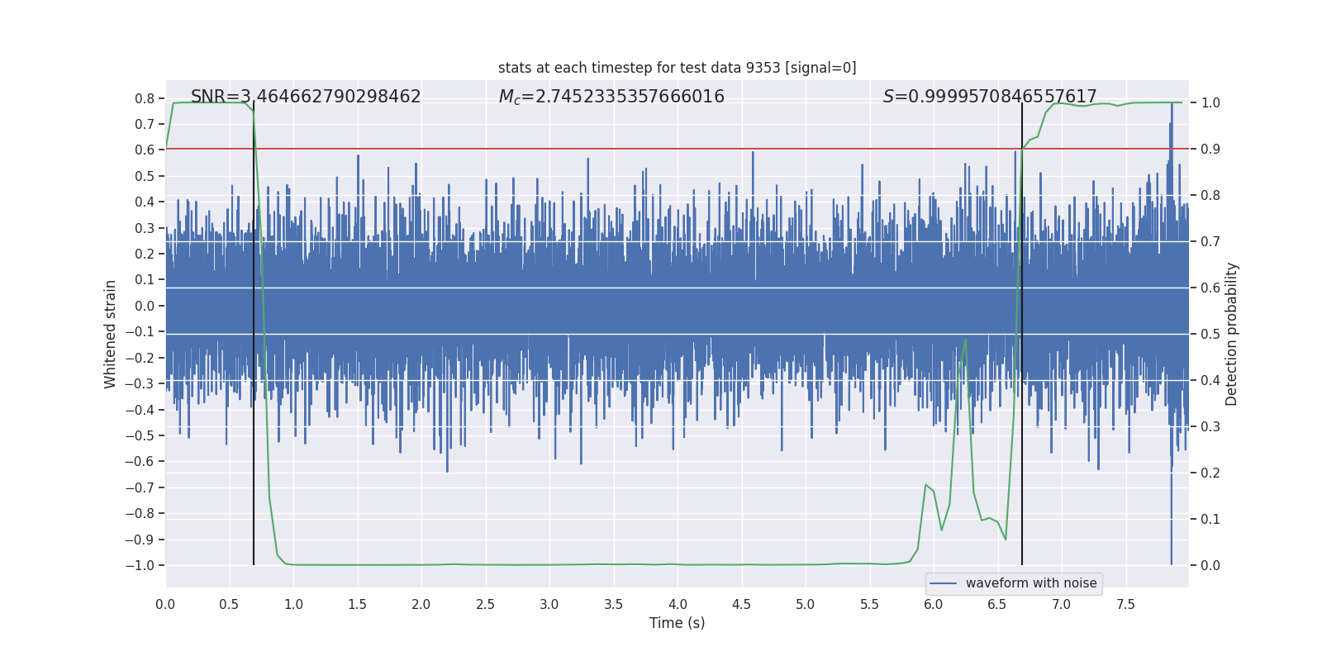Select the 5.5 tick on the Time axis
1322x661 pixels.
(869, 604)
